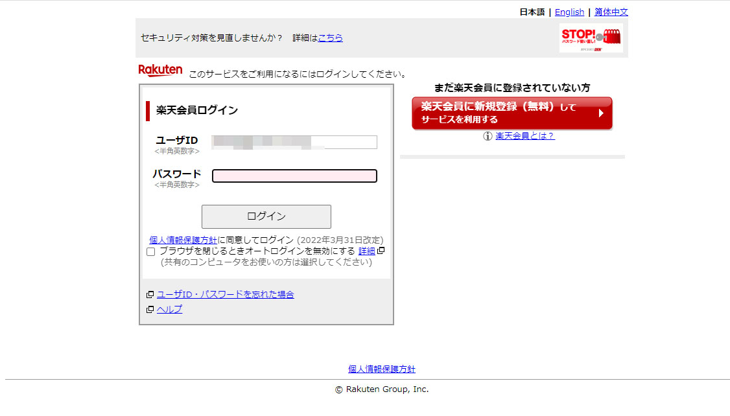Click the new-window icon before ユーザID・パスワードを忘れた場合

(x=150, y=295)
